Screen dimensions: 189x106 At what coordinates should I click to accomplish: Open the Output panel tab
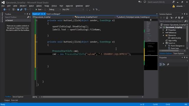tap(7, 100)
